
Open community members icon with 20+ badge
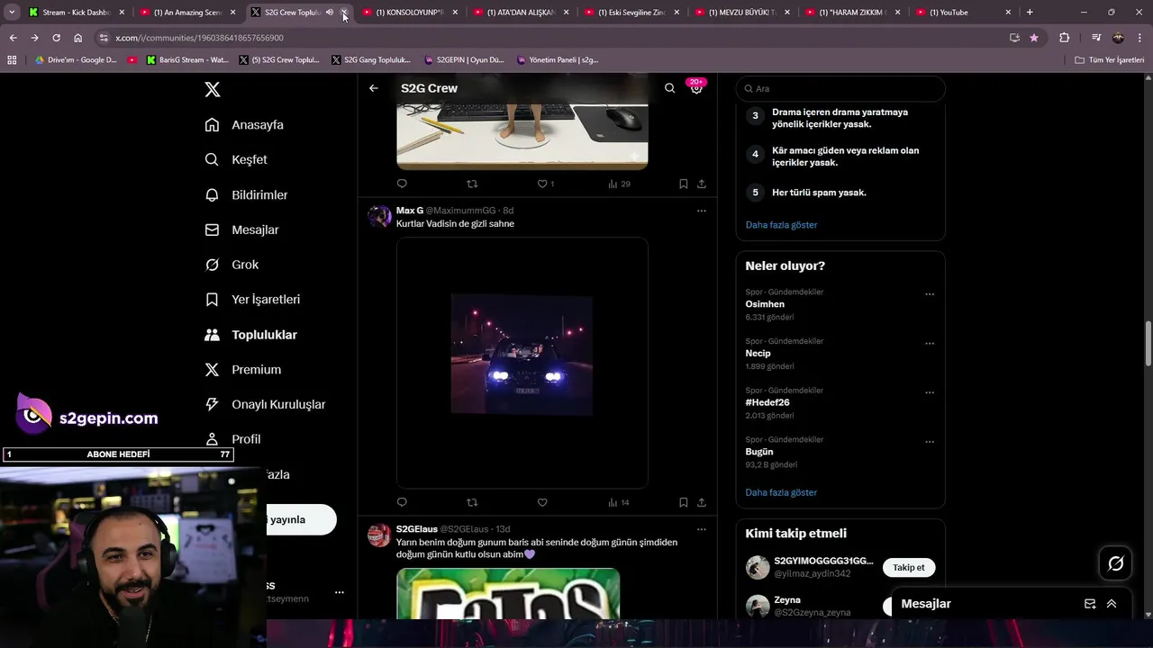[x=696, y=87]
